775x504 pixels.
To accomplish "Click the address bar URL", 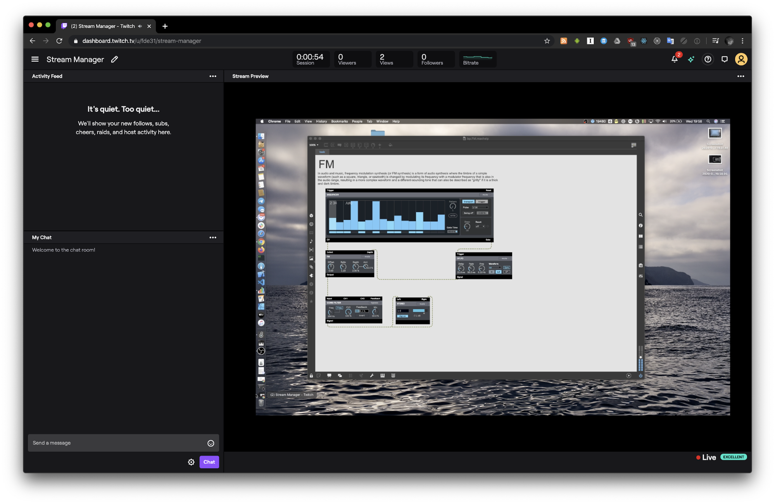I will click(x=142, y=41).
